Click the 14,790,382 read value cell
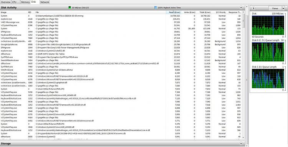Screen dimensions: 288x147 [175, 16]
